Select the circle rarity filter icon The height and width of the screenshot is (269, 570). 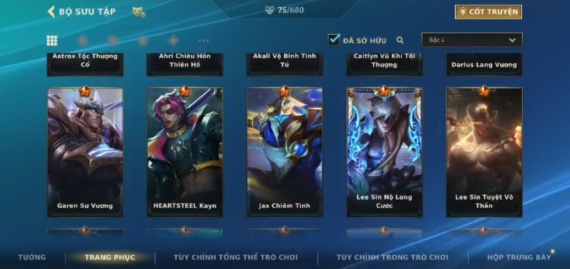click(x=82, y=40)
